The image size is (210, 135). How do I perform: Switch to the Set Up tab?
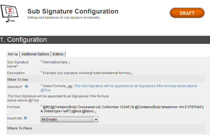pyautogui.click(x=13, y=54)
